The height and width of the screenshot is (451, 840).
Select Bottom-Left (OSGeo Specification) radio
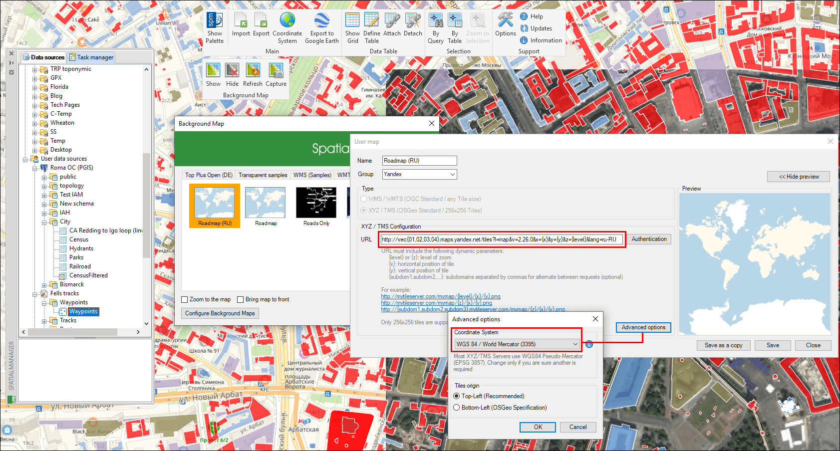point(456,408)
